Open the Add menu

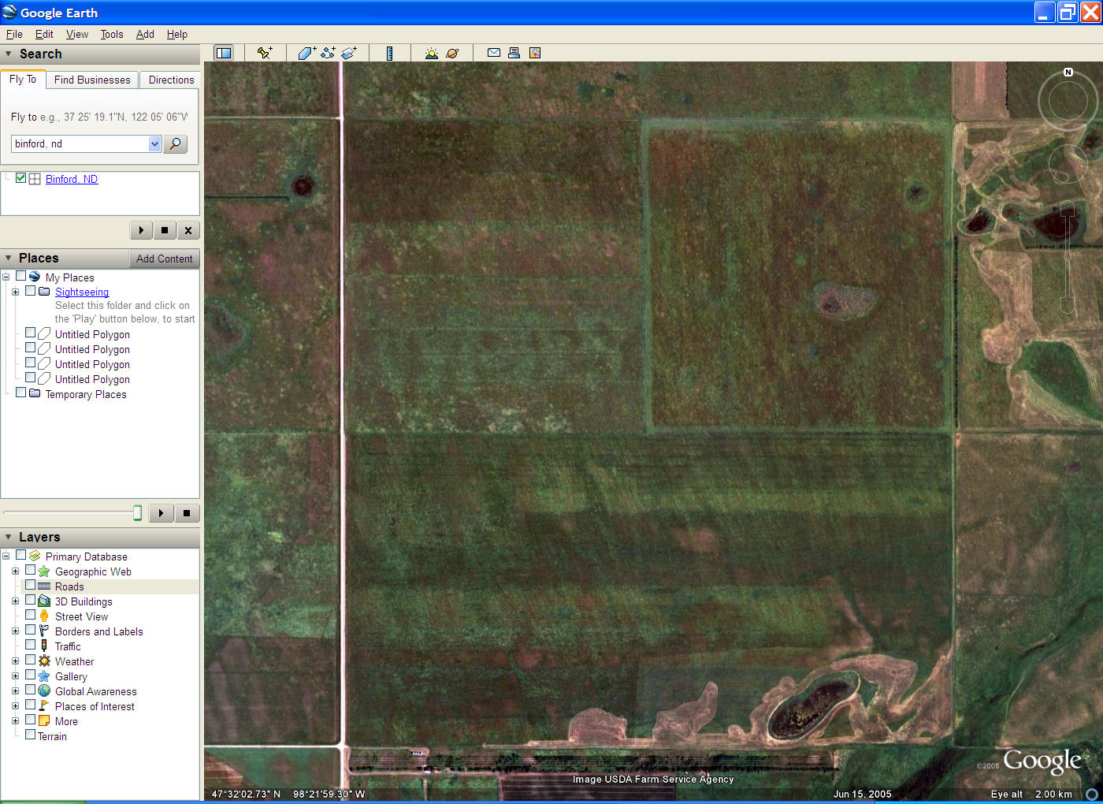(x=145, y=34)
